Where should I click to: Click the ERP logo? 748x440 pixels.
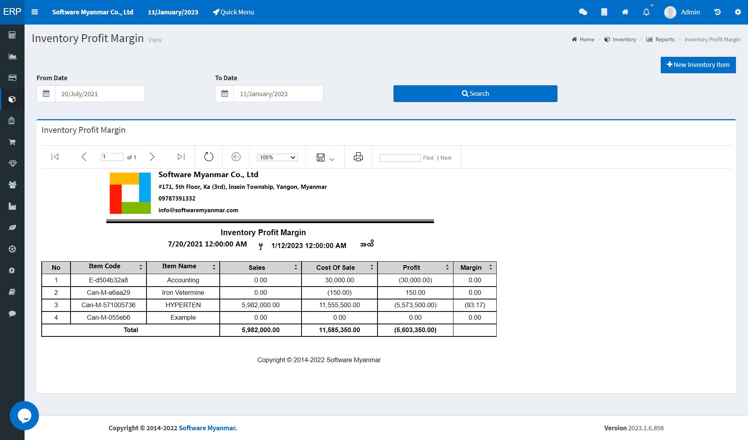tap(12, 12)
